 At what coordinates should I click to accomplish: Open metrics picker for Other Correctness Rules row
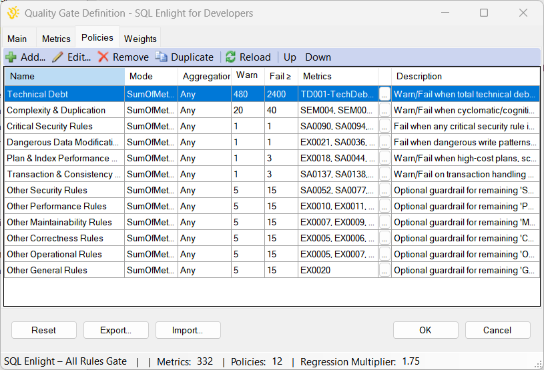pos(384,239)
